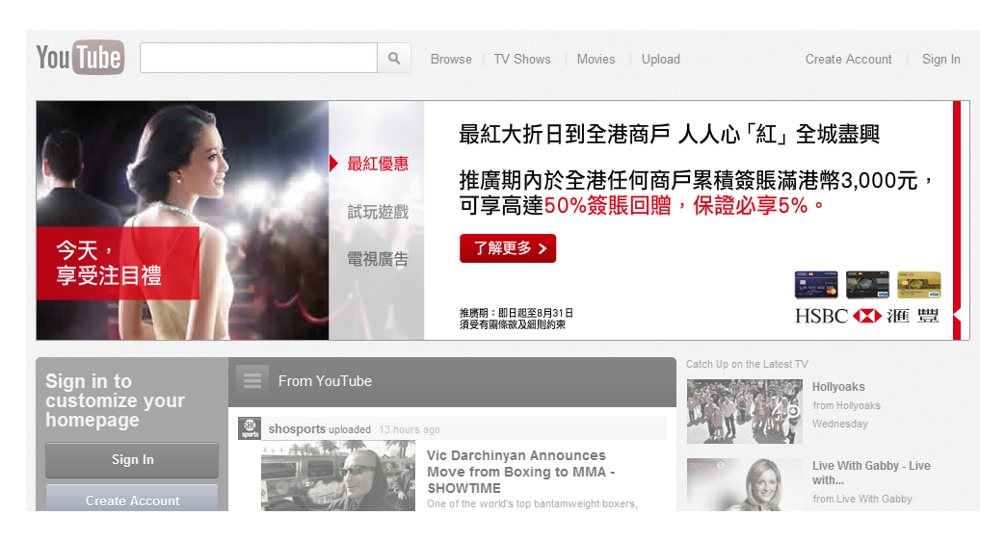Click the Wednesday label under Hollyoaks
The height and width of the screenshot is (541, 1006).
[x=840, y=424]
